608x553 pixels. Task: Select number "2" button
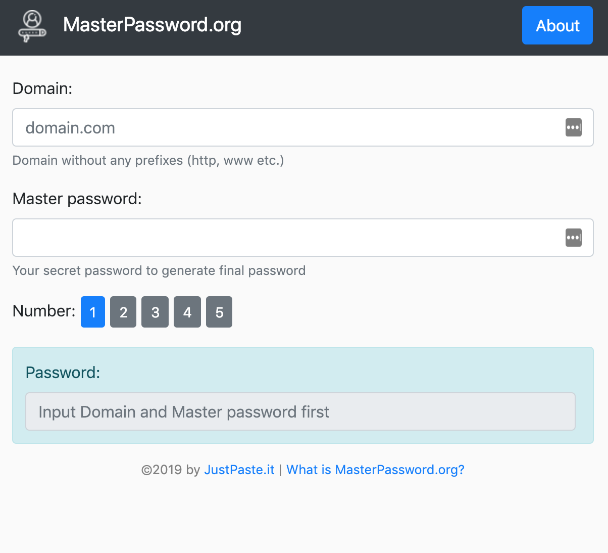point(123,312)
